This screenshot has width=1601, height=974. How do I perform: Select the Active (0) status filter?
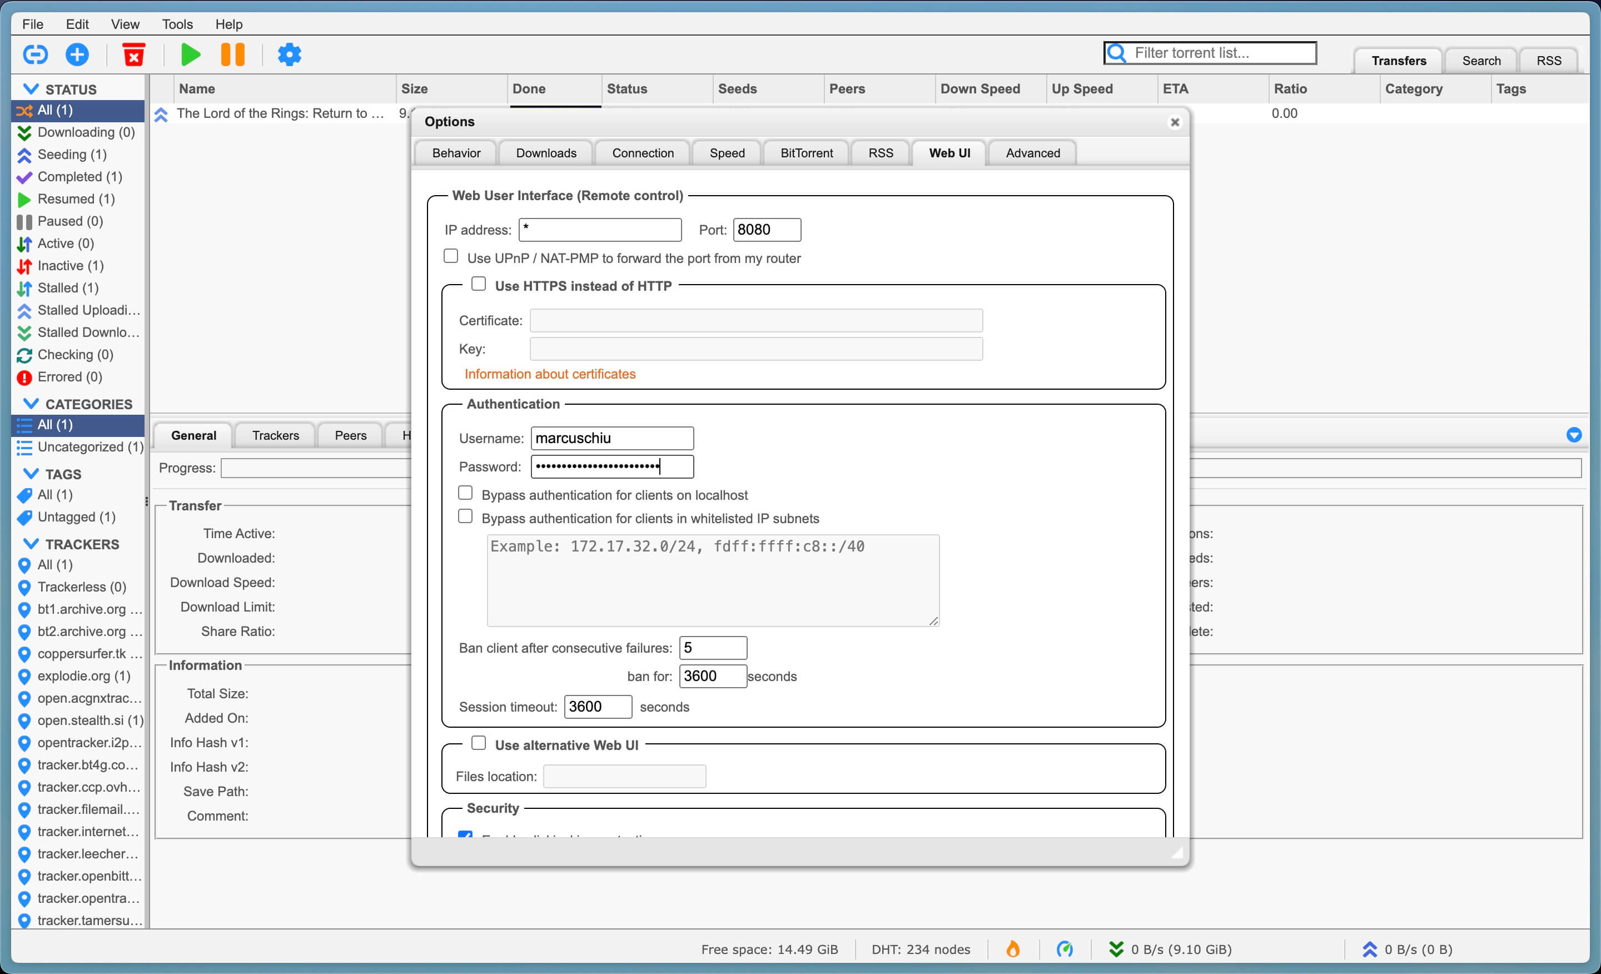[78, 244]
